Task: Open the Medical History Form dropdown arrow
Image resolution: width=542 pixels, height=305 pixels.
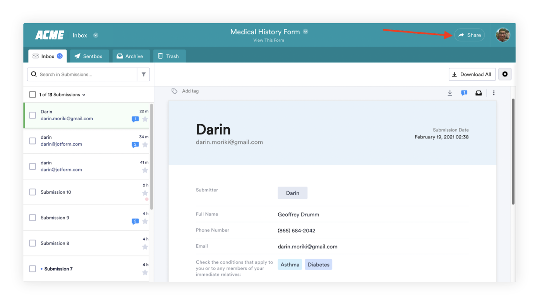Action: coord(305,32)
